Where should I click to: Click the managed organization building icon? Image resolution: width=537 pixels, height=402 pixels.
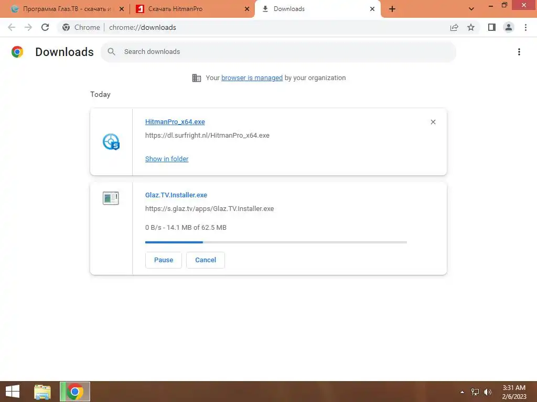pyautogui.click(x=197, y=78)
